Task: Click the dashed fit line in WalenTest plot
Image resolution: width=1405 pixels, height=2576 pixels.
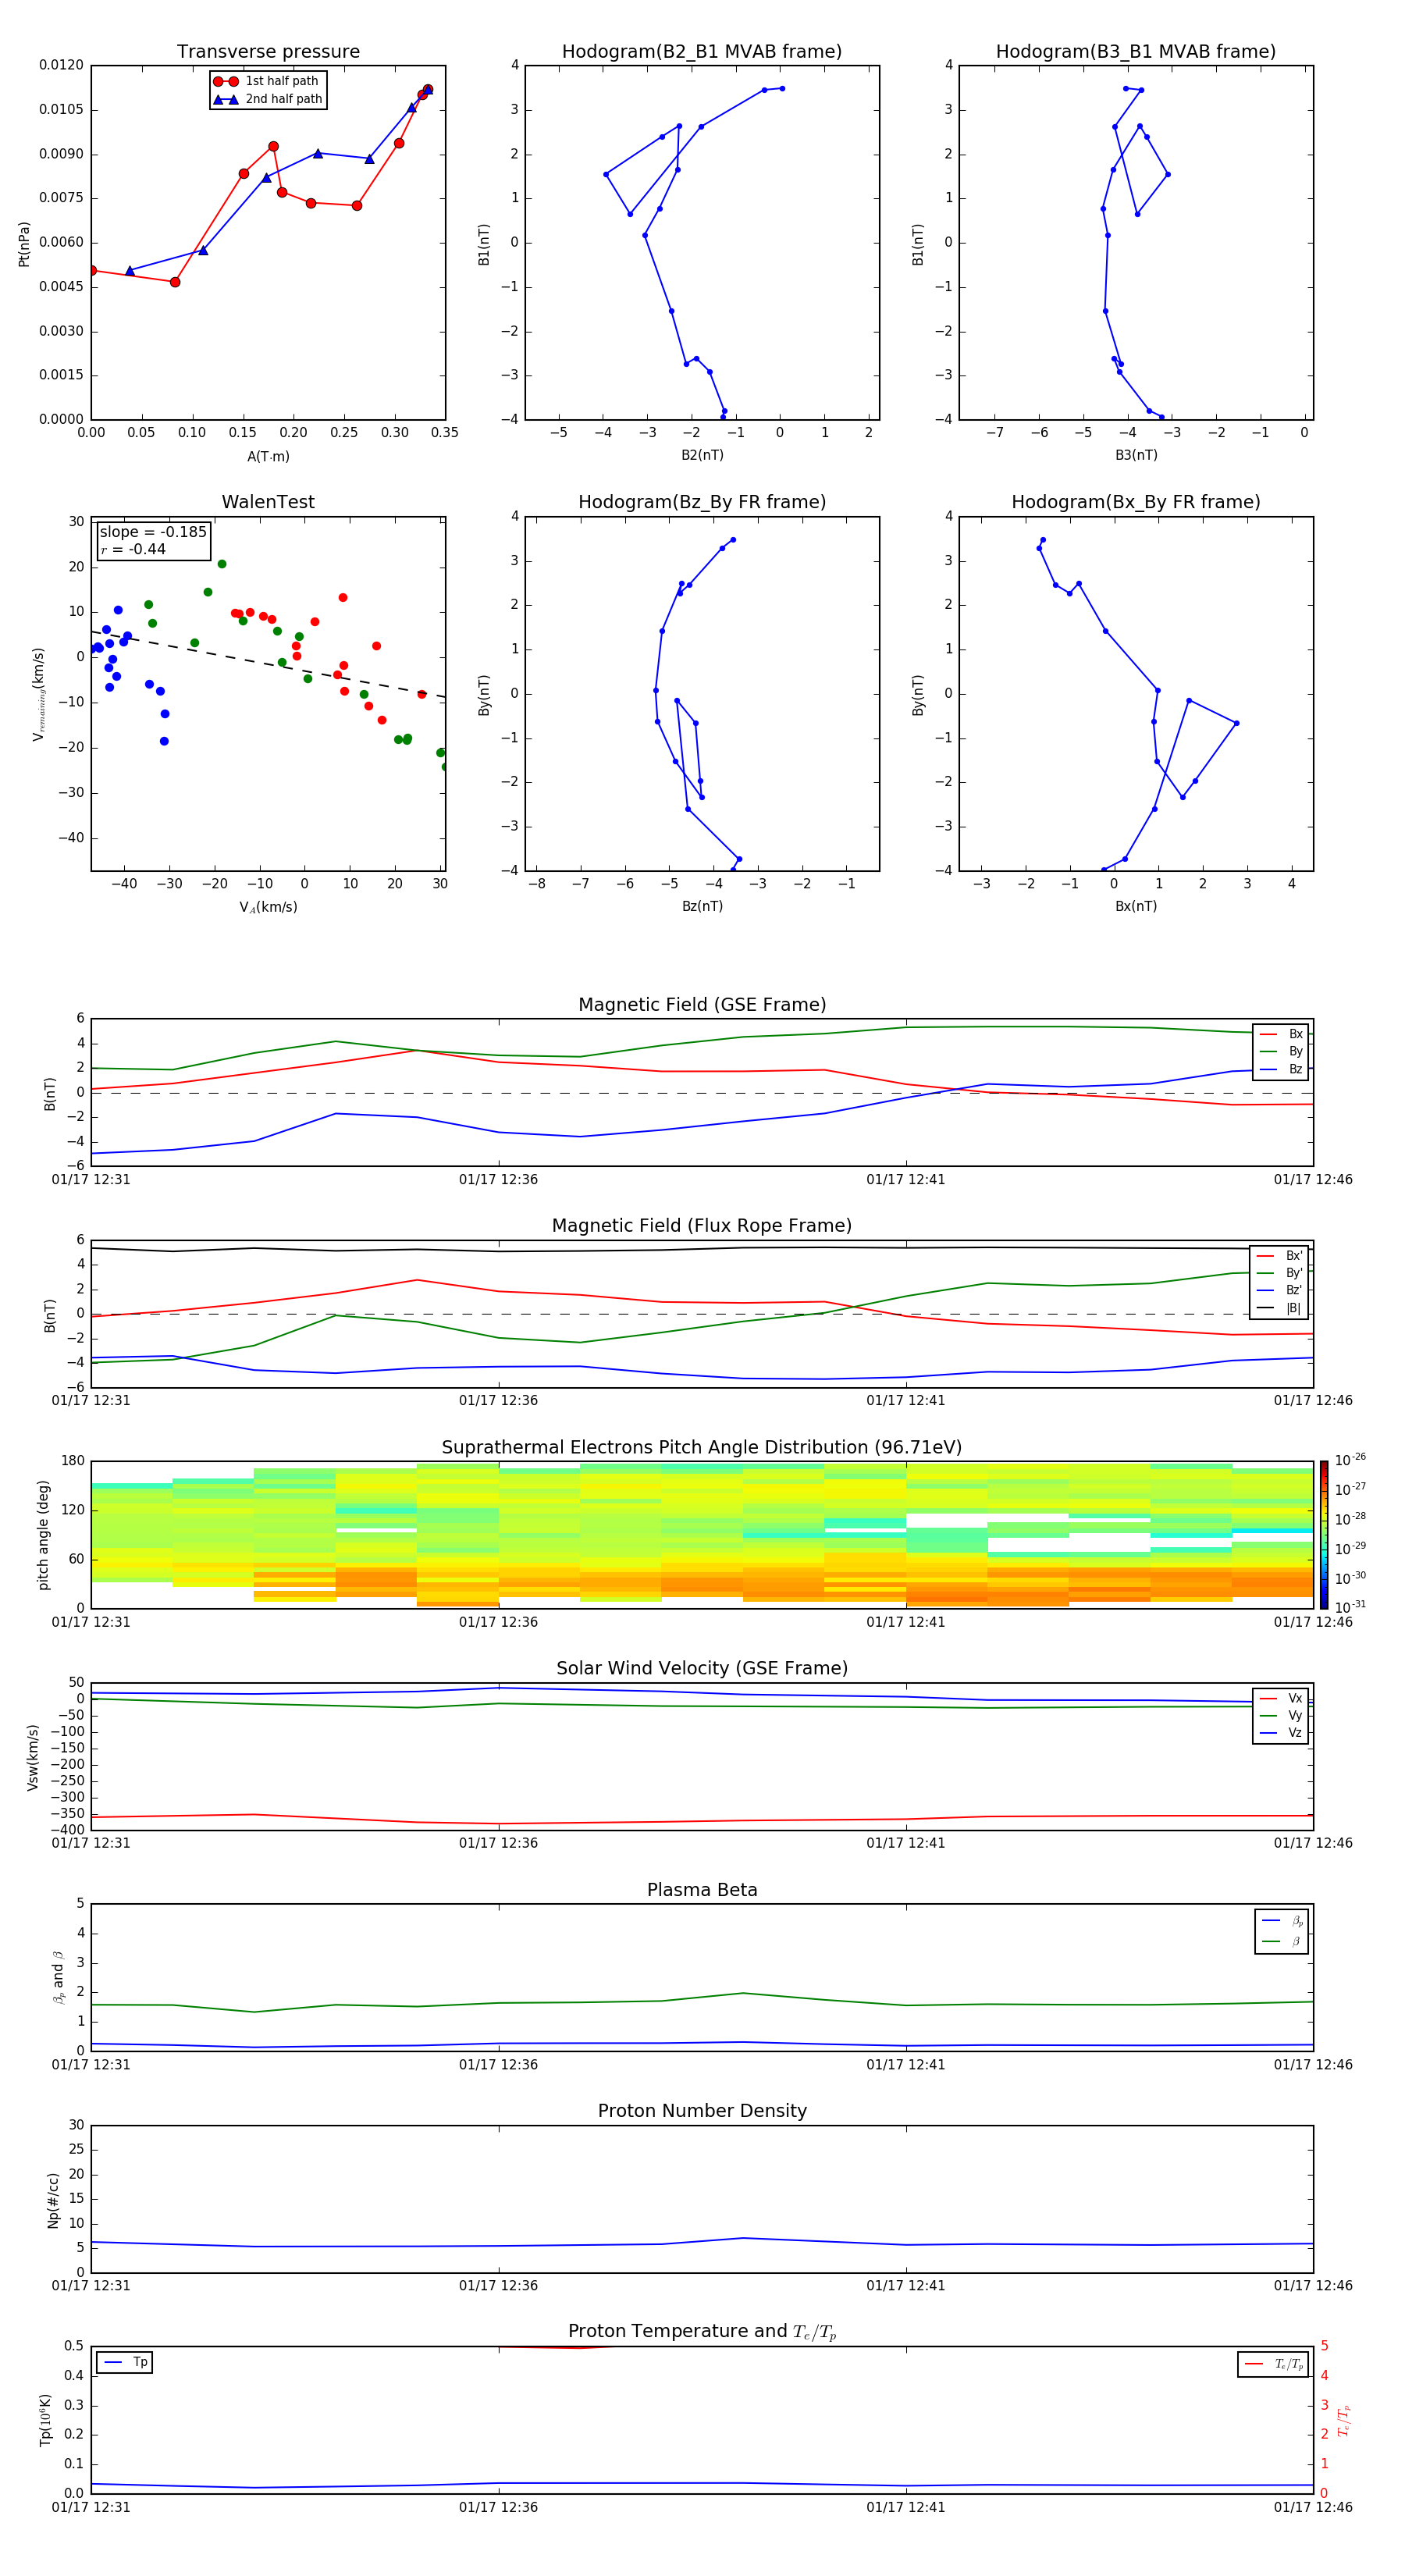Action: click(x=268, y=664)
